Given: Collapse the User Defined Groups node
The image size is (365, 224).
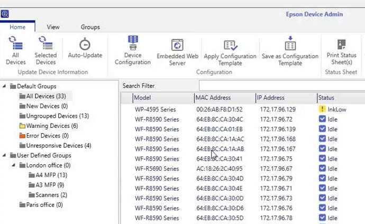Looking at the screenshot, I should point(4,155).
